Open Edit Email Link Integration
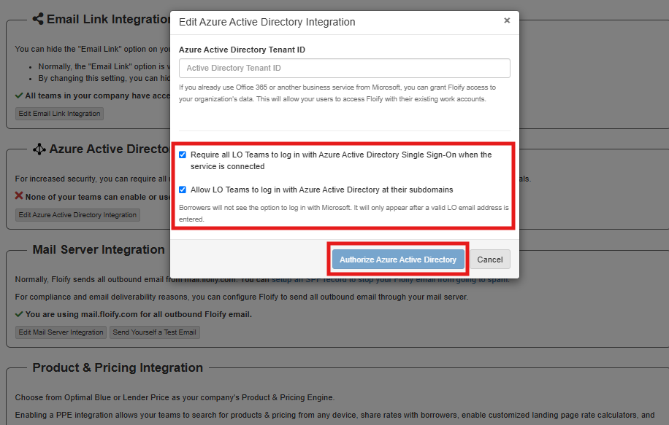The width and height of the screenshot is (669, 425). pyautogui.click(x=60, y=114)
